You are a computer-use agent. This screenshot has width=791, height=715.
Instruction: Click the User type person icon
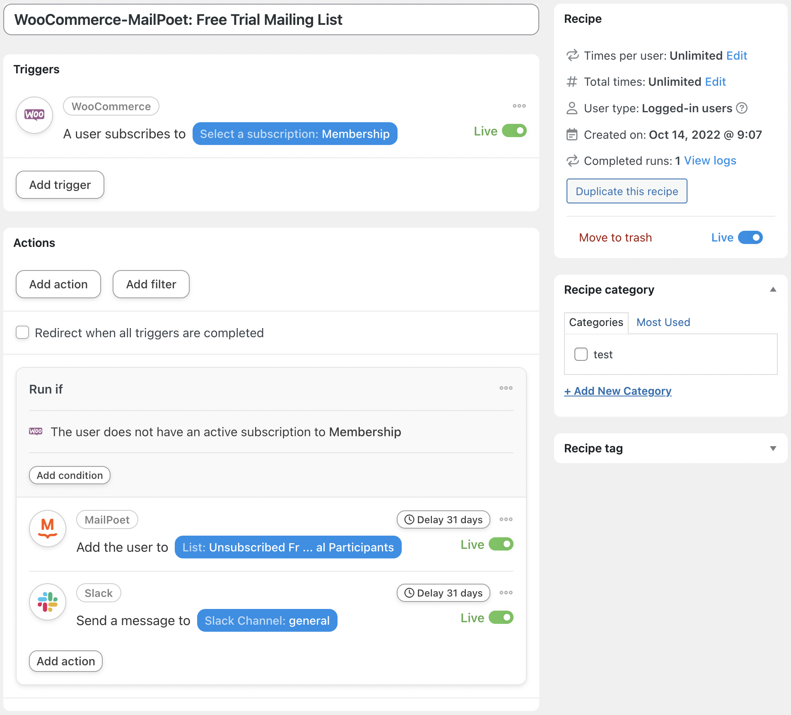(x=572, y=108)
